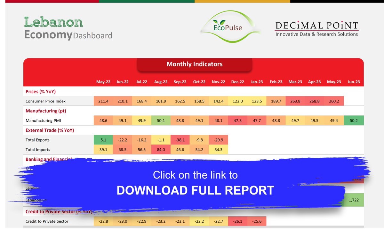
Task: Click the Credit to Private Sector value -22.2
Action: click(199, 221)
